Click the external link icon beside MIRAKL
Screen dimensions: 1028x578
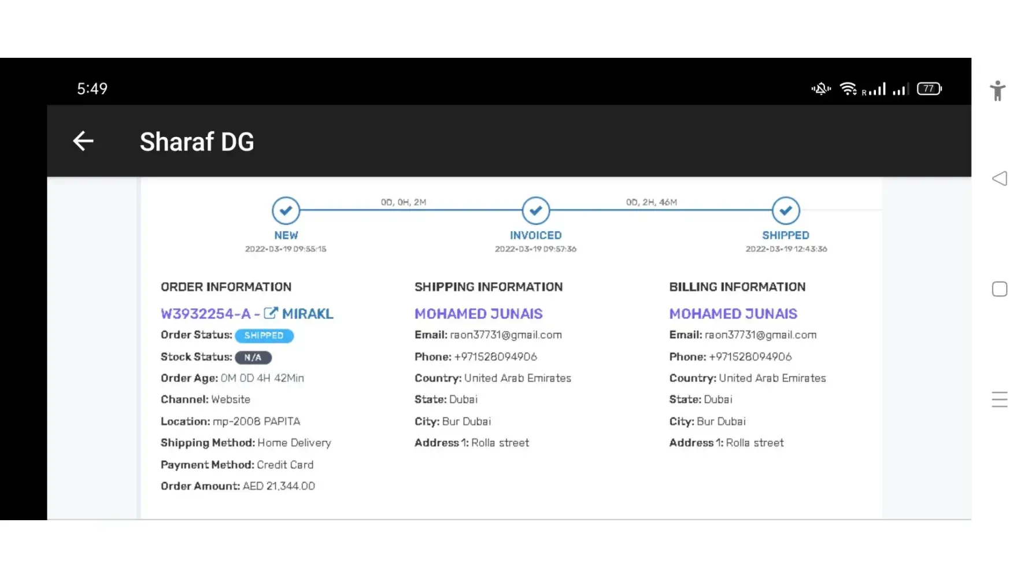point(271,313)
